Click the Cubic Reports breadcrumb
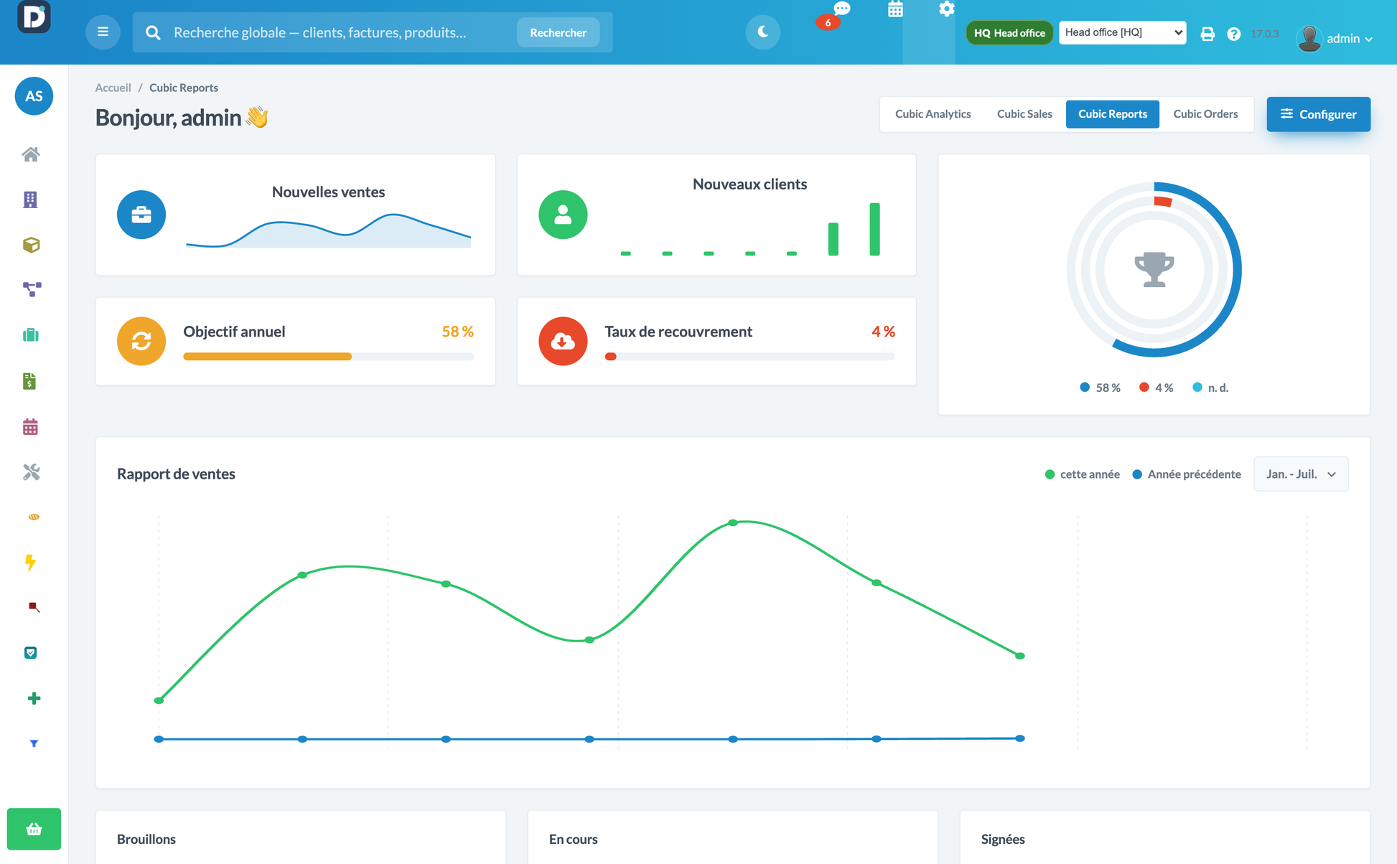The width and height of the screenshot is (1397, 864). pyautogui.click(x=184, y=88)
